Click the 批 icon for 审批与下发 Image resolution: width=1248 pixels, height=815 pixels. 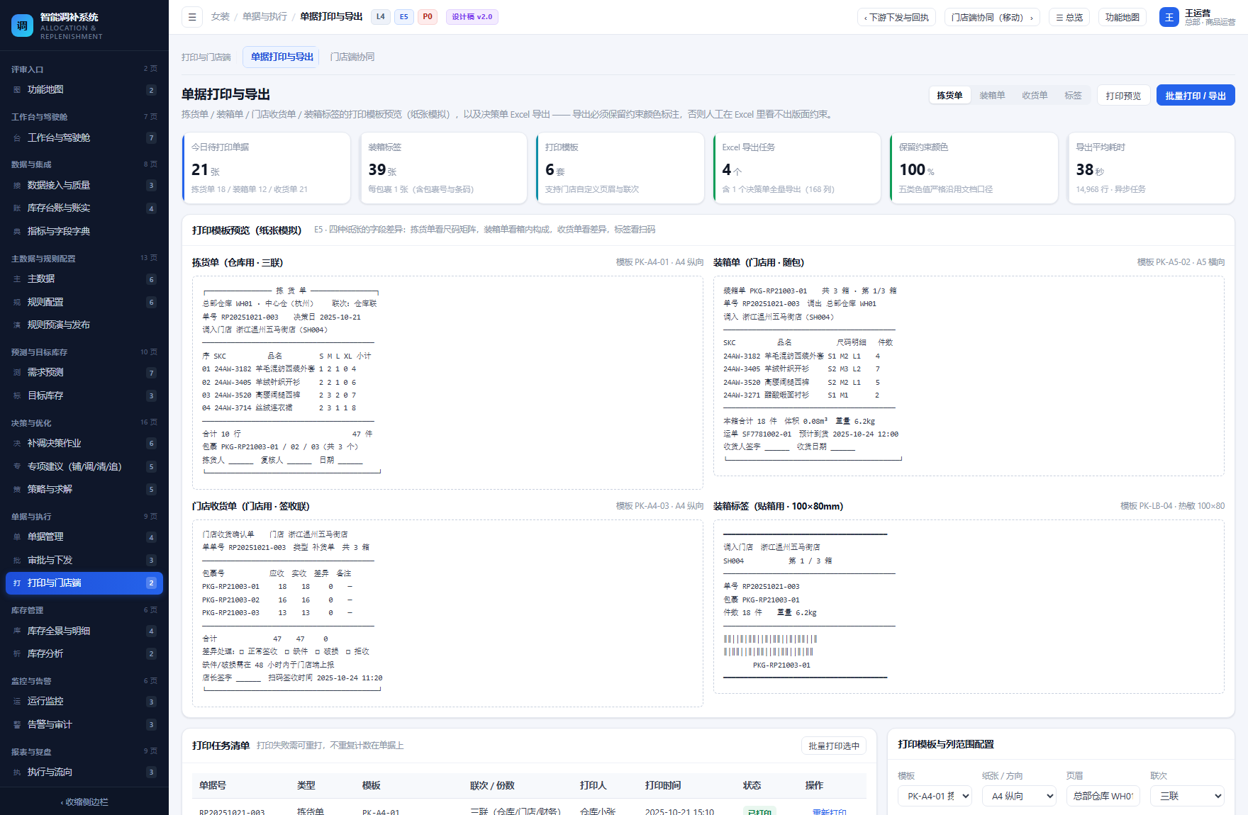[x=17, y=561]
